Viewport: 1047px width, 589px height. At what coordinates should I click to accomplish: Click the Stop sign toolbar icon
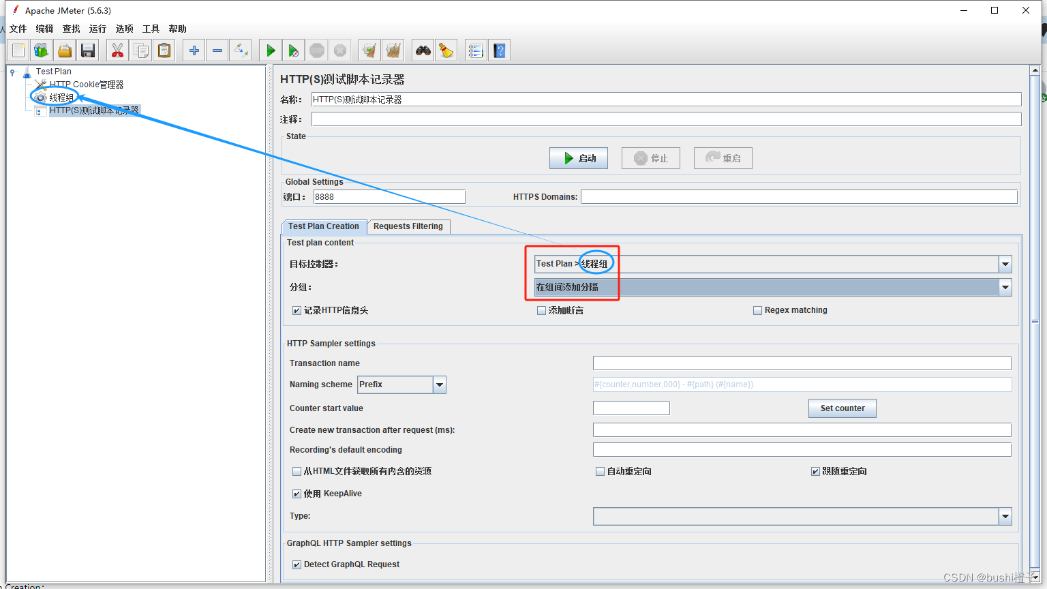point(317,50)
